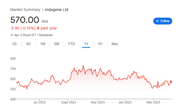Screen dimensions: 185x109
Task: Click the red end-point dot on the chart
Action: [x=171, y=81]
